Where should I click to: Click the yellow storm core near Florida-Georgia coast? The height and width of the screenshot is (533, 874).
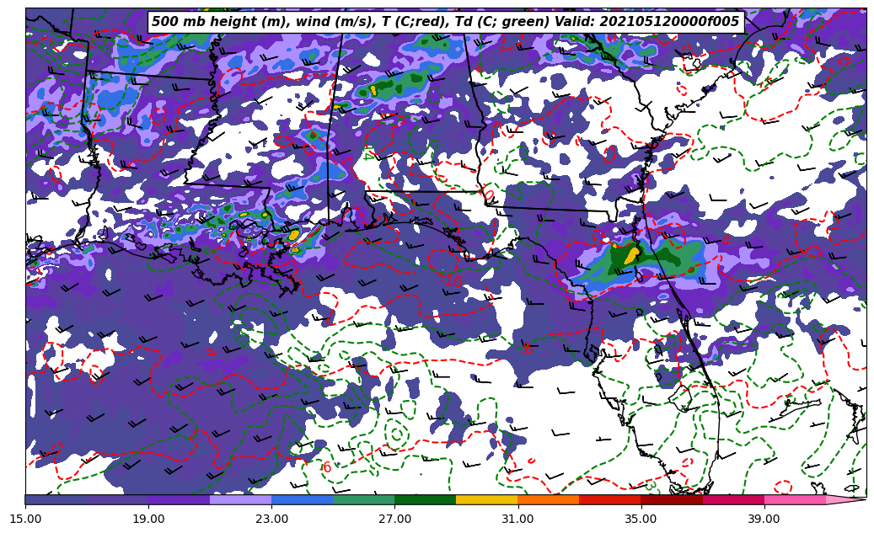point(630,254)
